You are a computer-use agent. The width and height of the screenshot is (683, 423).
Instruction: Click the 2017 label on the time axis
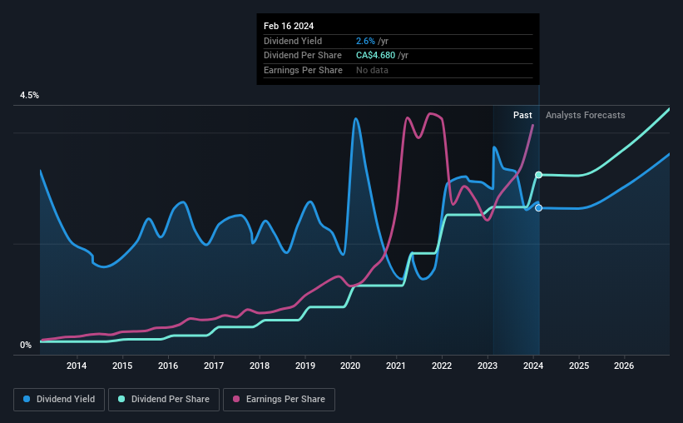[214, 366]
